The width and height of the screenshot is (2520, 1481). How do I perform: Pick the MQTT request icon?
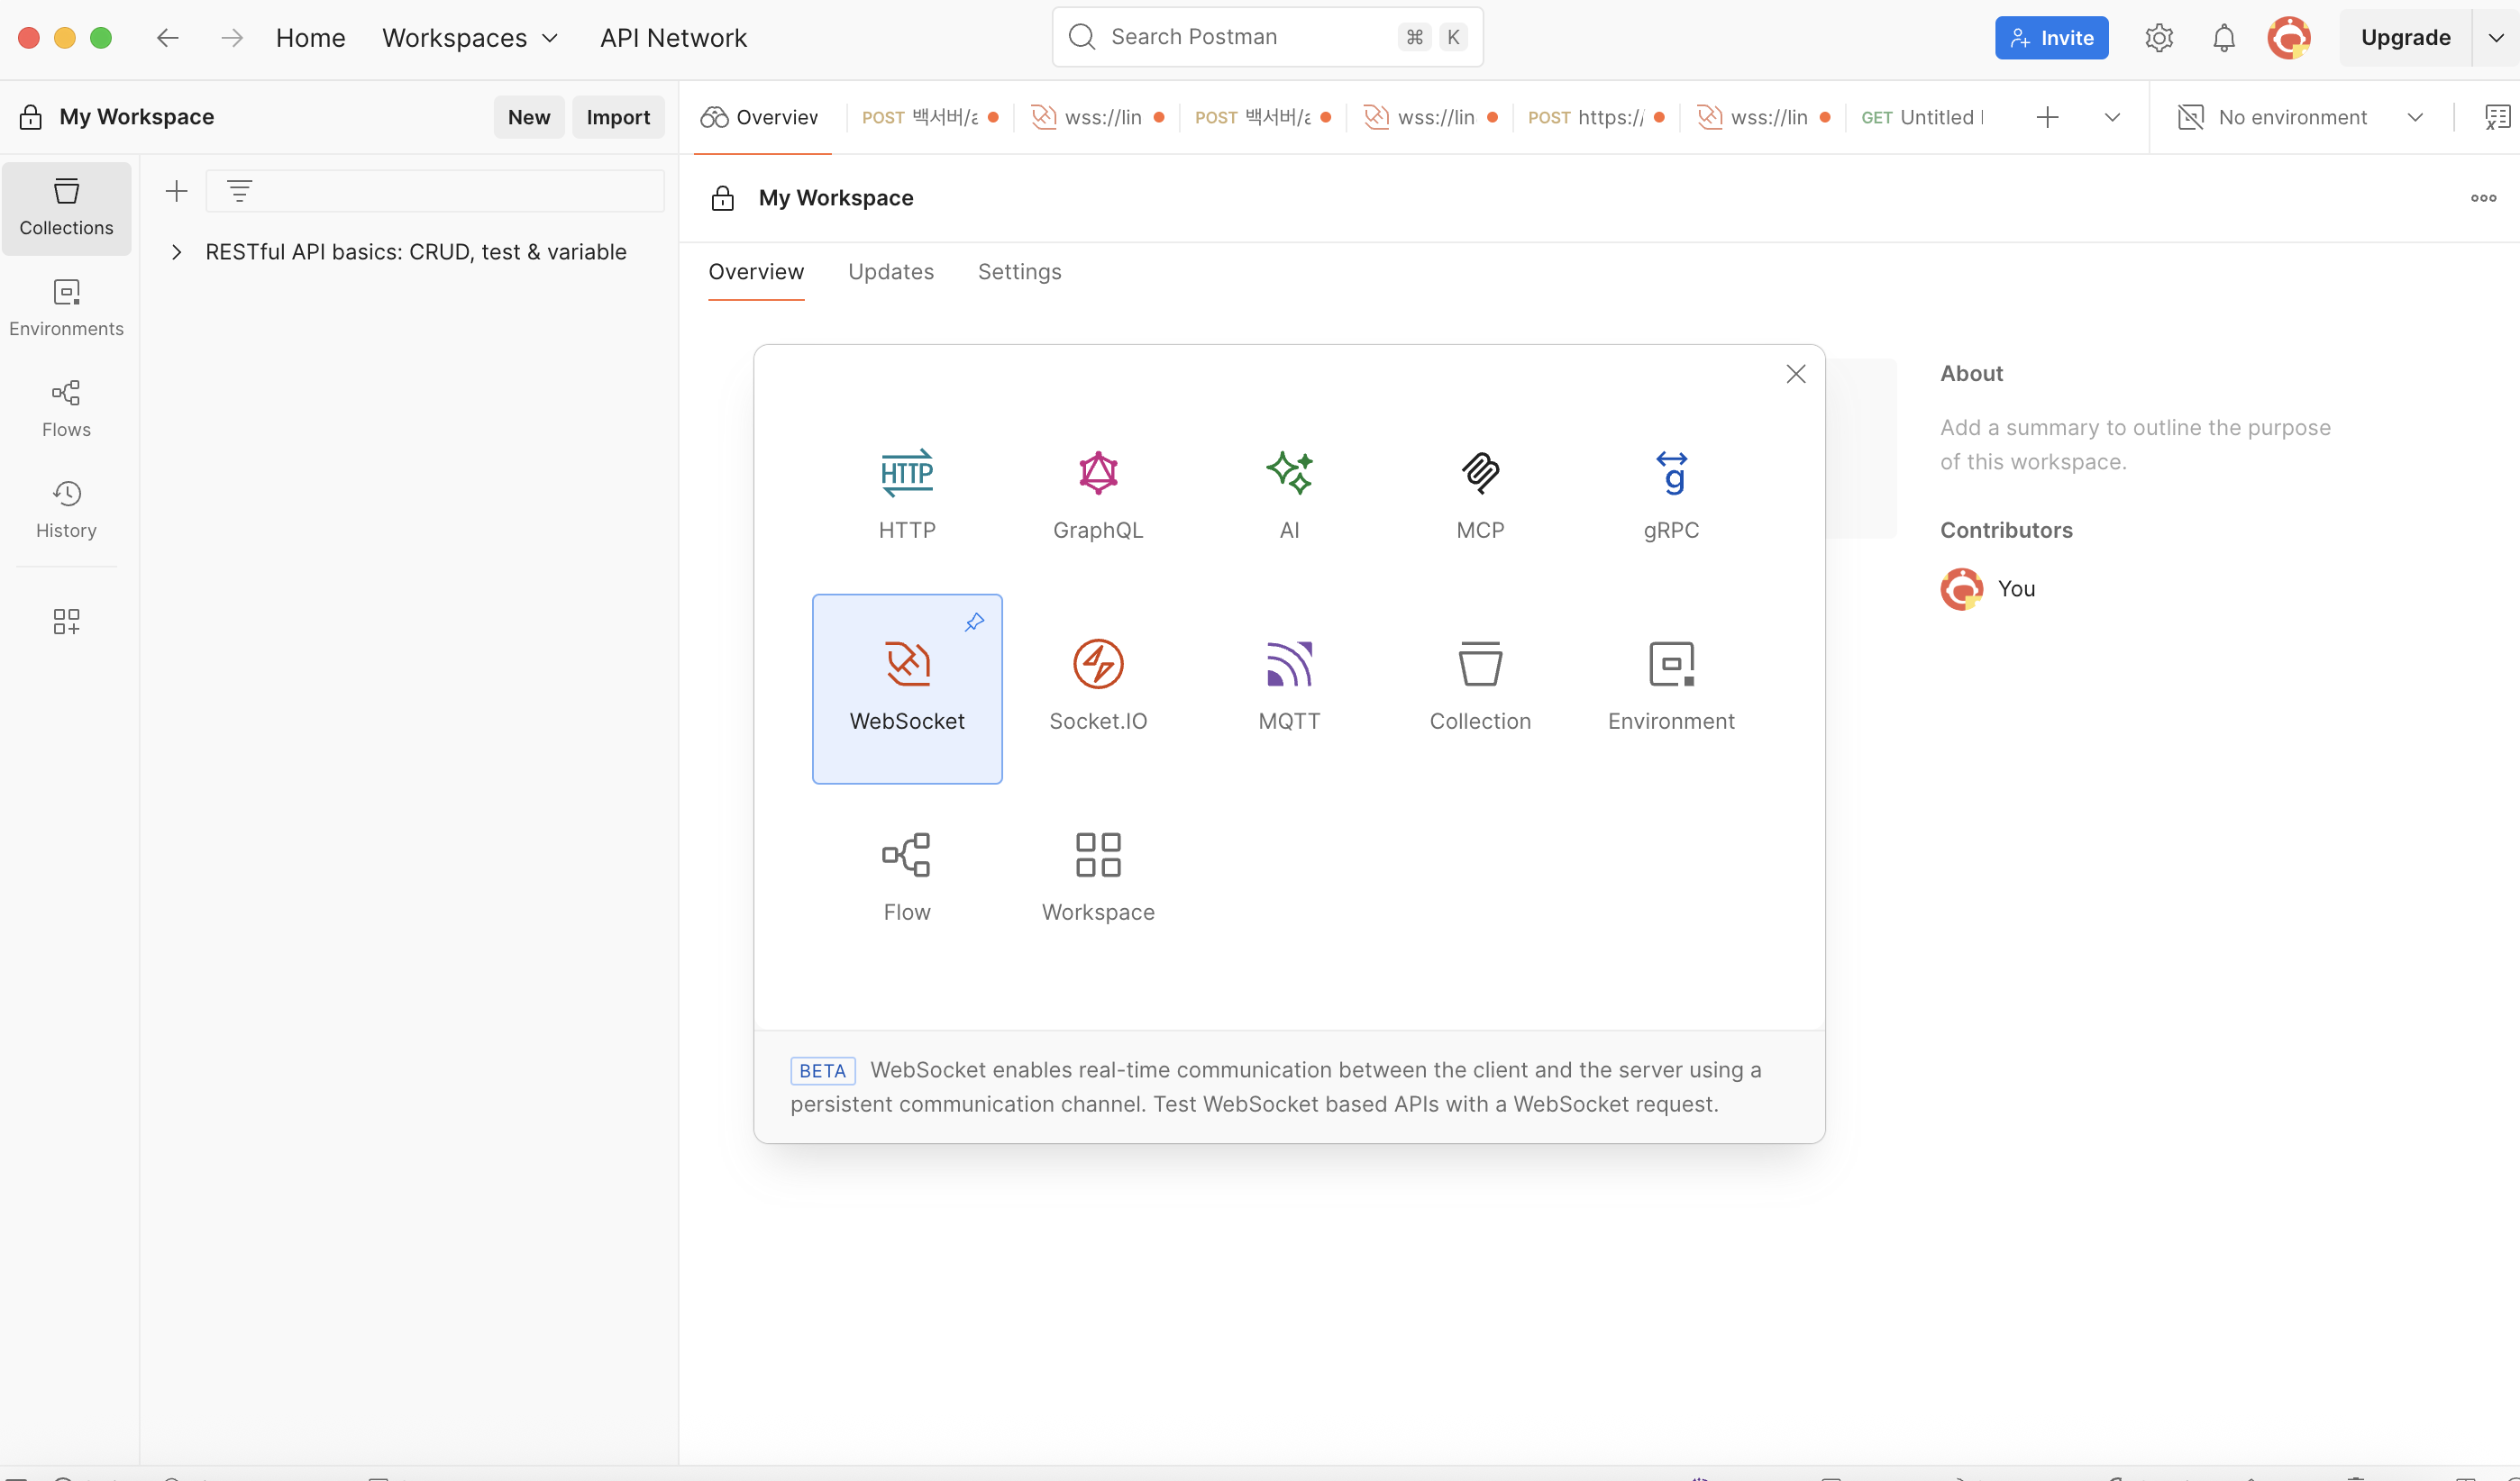coord(1288,665)
